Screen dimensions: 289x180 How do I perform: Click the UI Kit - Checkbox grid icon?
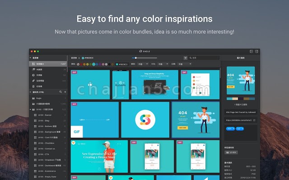pyautogui.click(x=35, y=143)
